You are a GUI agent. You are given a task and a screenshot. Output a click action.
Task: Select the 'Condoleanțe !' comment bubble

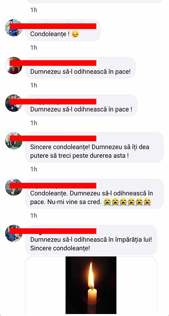(63, 30)
